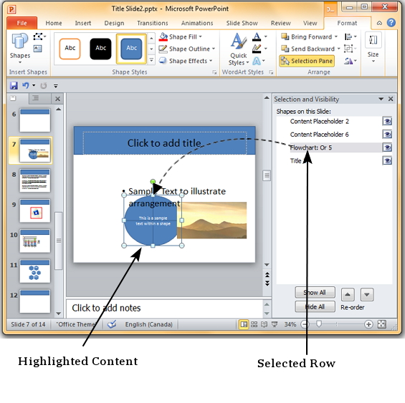Hide Content Placeholder 6 using eye icon
Screen dimensions: 405x403
click(x=387, y=134)
